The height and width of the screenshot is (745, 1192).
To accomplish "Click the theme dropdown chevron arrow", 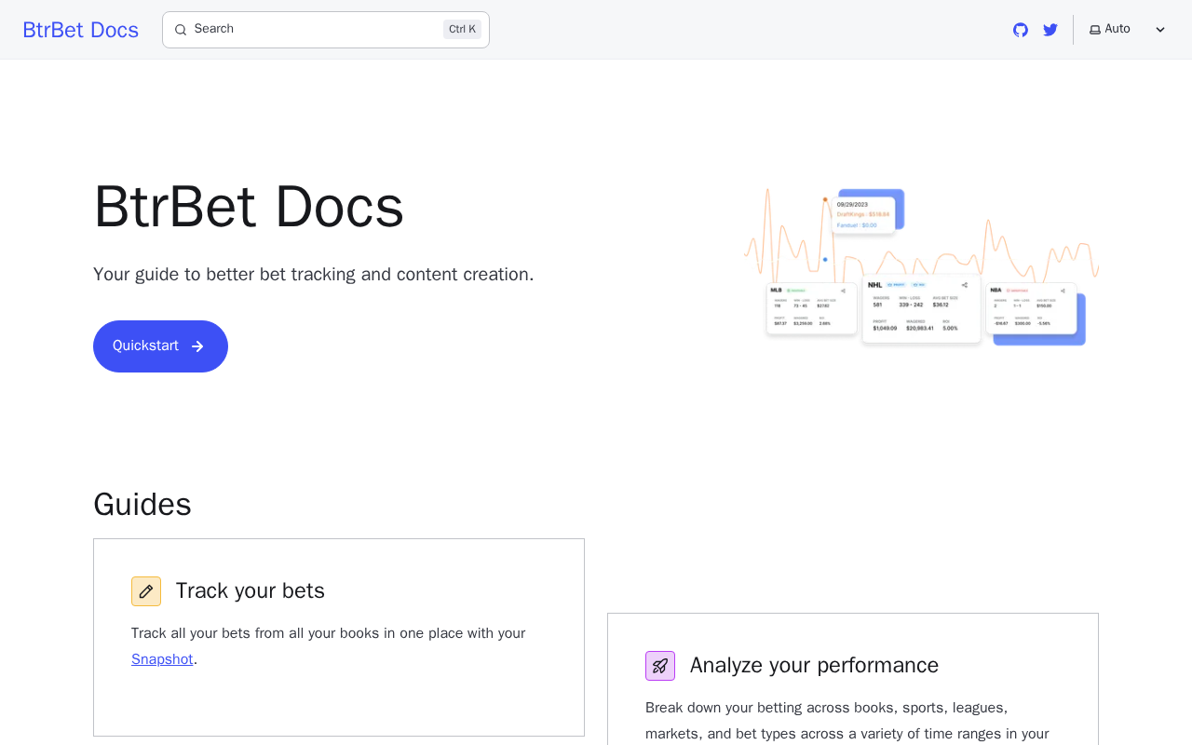I will click(x=1160, y=30).
